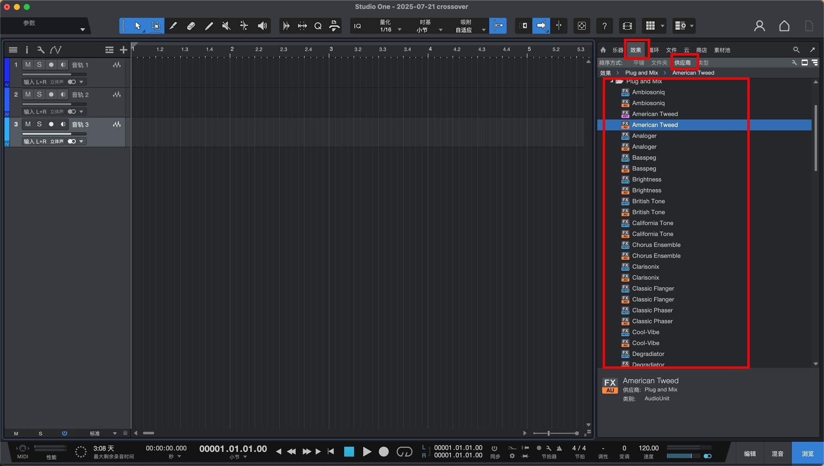Viewport: 824px width, 466px height.
Task: Click the wrench track options icon
Action: click(41, 50)
